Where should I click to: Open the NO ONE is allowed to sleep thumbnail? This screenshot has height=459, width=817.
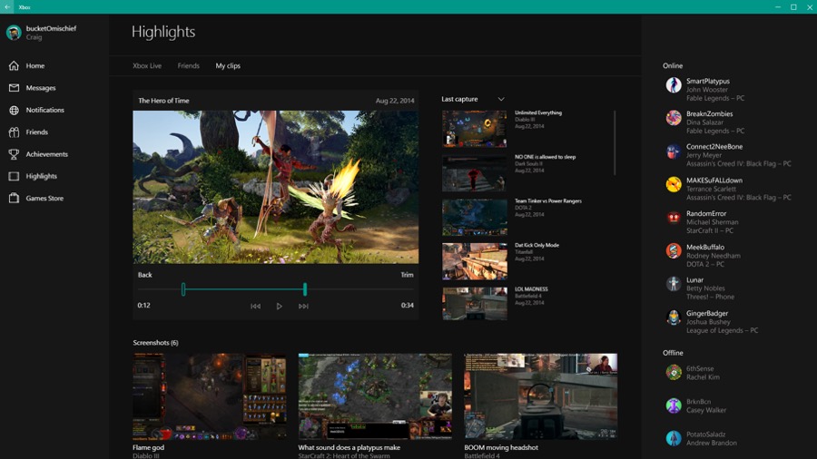click(475, 172)
